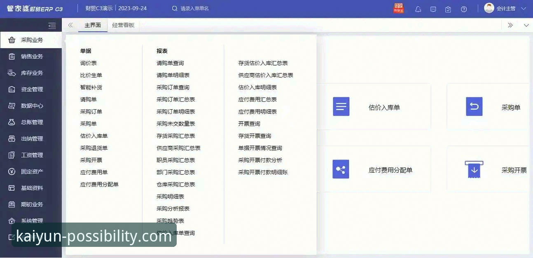The height and width of the screenshot is (258, 533).
Task: Open 智能补货 menu entry
Action: [x=91, y=87]
